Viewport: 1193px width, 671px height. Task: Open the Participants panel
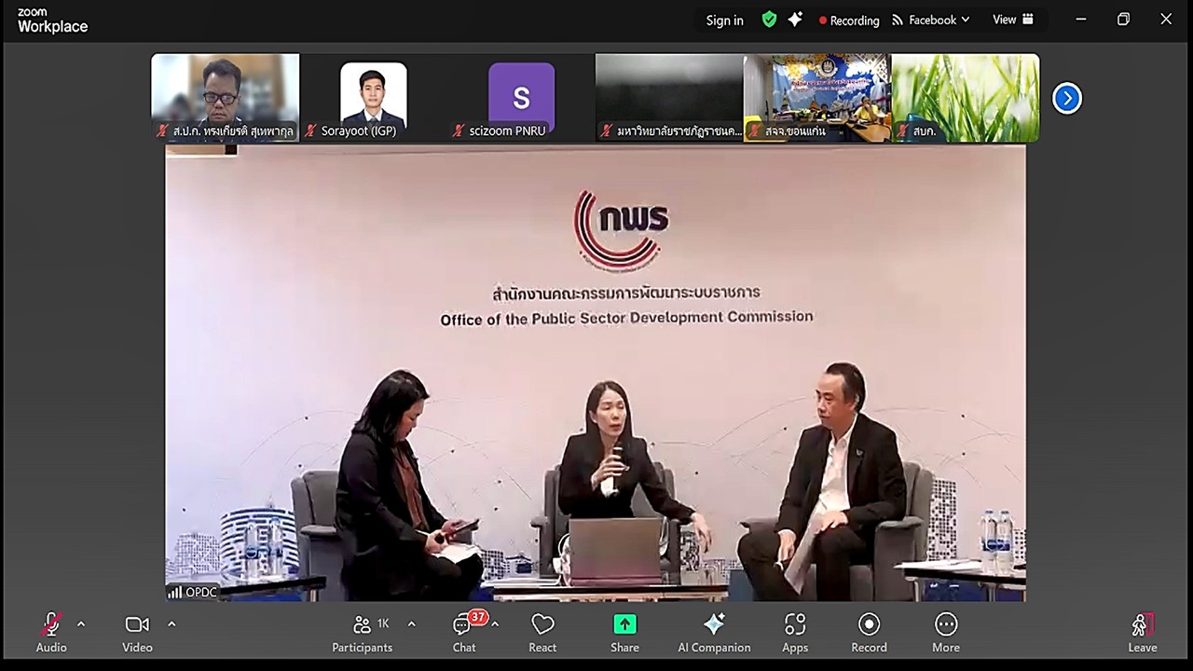pyautogui.click(x=363, y=633)
